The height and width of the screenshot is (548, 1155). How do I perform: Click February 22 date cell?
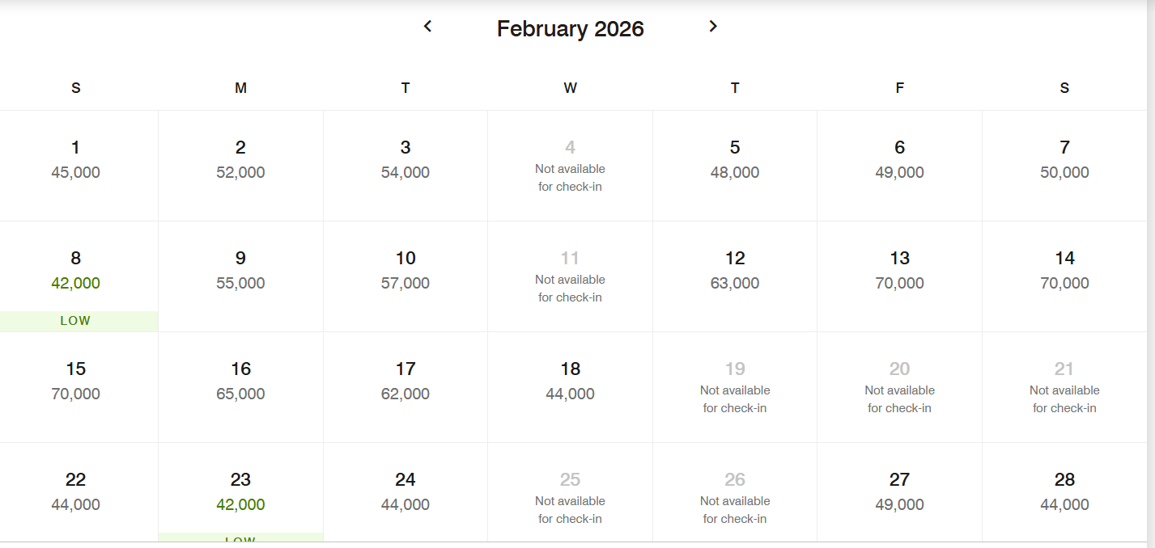(x=76, y=491)
